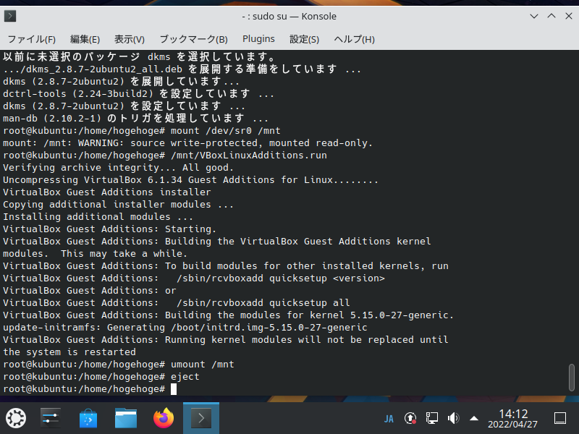
Task: Maximize the Konsole window
Action: [x=551, y=16]
